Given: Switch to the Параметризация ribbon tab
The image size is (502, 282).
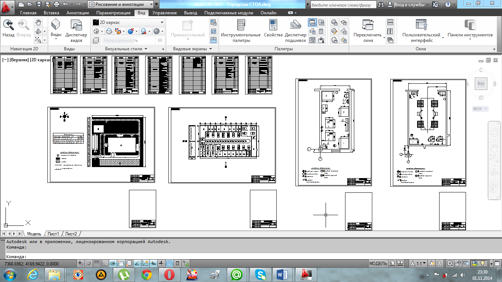Looking at the screenshot, I should coord(113,13).
